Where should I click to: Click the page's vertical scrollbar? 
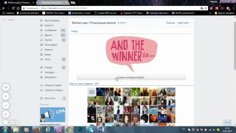[x=235, y=45]
